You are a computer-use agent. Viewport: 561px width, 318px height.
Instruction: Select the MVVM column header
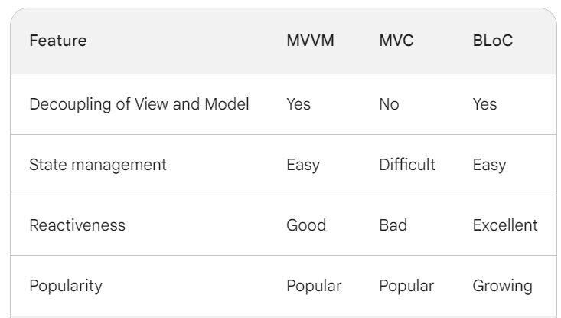click(x=310, y=41)
